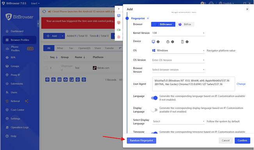This screenshot has width=254, height=150.
Task: Click the info icon beside the desktop device
Action: (x=158, y=42)
